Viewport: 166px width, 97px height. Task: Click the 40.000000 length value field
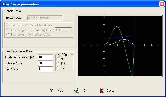(63, 30)
